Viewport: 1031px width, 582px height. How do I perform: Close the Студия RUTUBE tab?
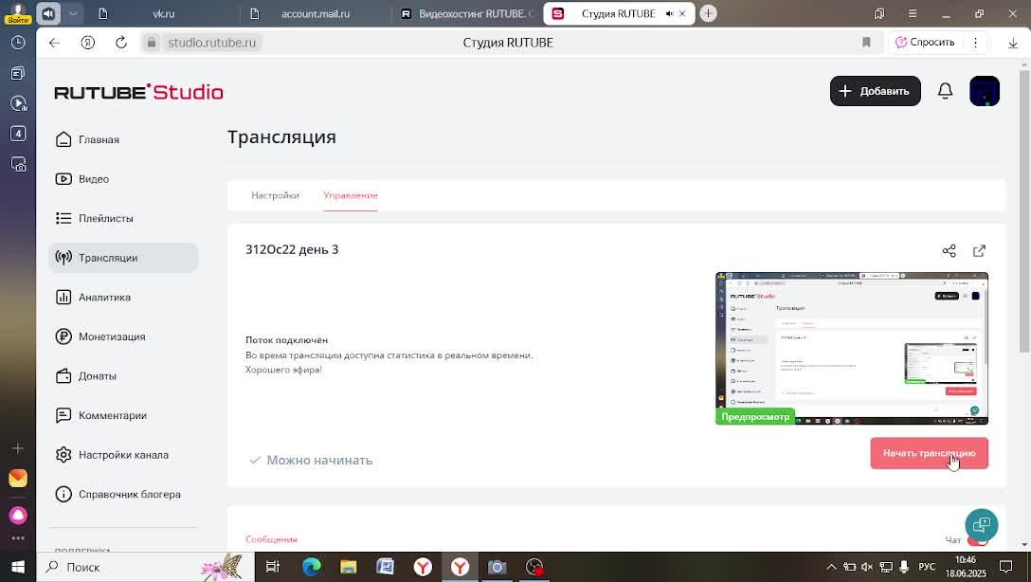(682, 13)
